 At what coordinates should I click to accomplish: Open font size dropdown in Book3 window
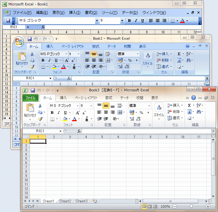click(91, 106)
